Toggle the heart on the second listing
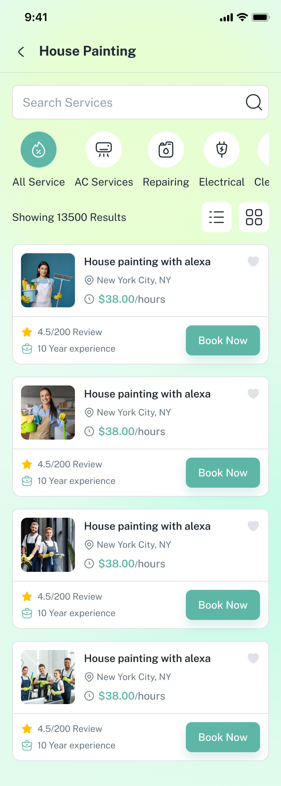The width and height of the screenshot is (281, 786). tap(253, 393)
